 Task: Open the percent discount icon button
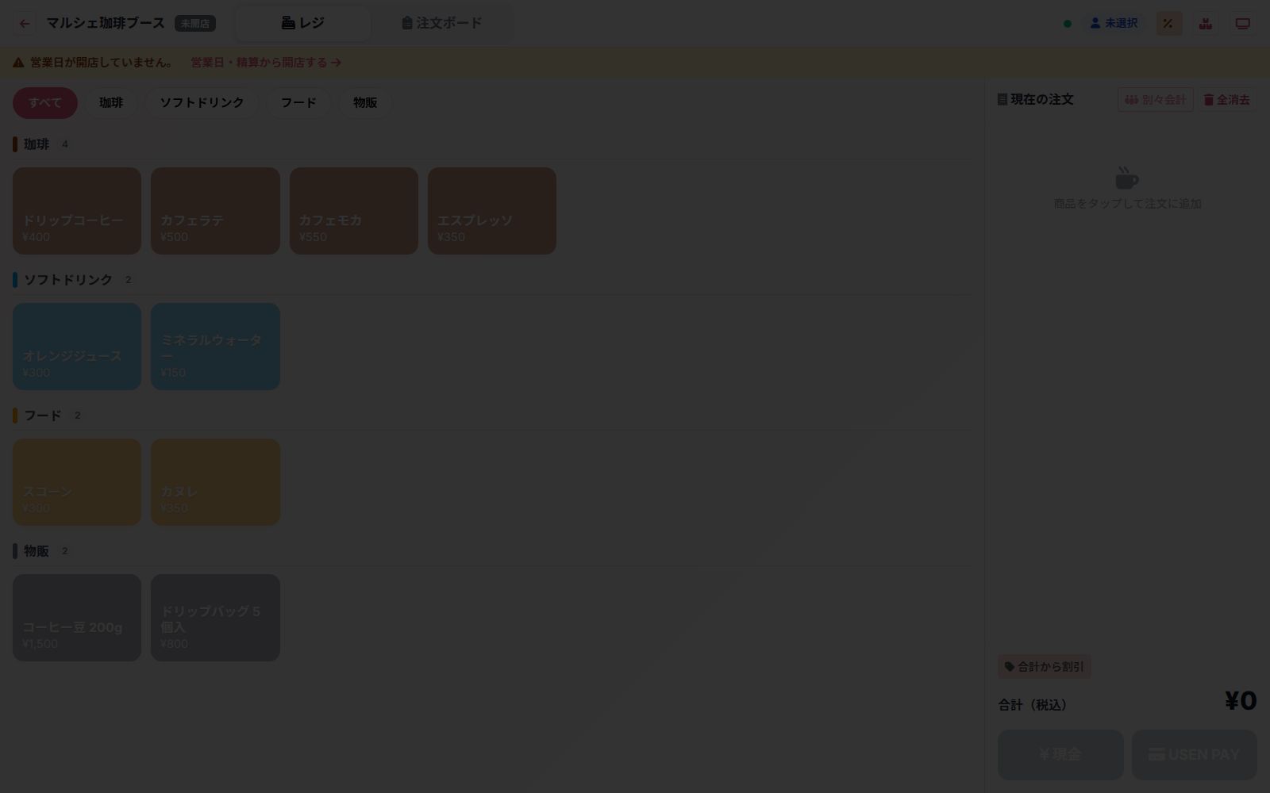pyautogui.click(x=1168, y=24)
